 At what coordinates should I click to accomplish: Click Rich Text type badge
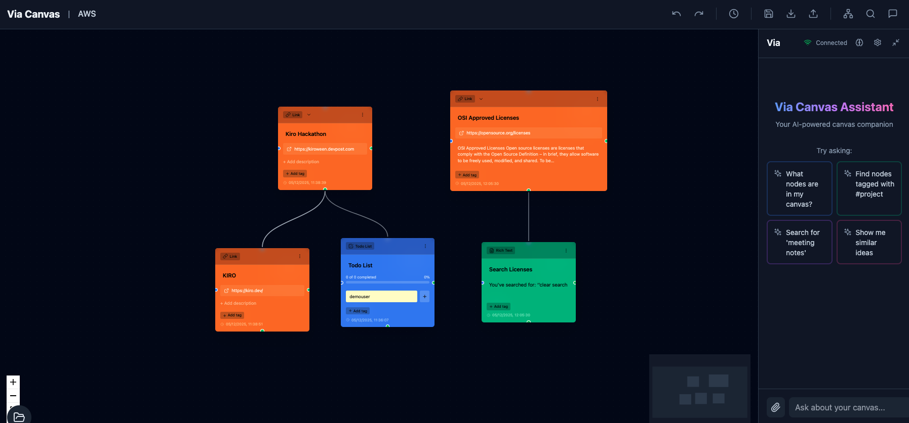501,251
